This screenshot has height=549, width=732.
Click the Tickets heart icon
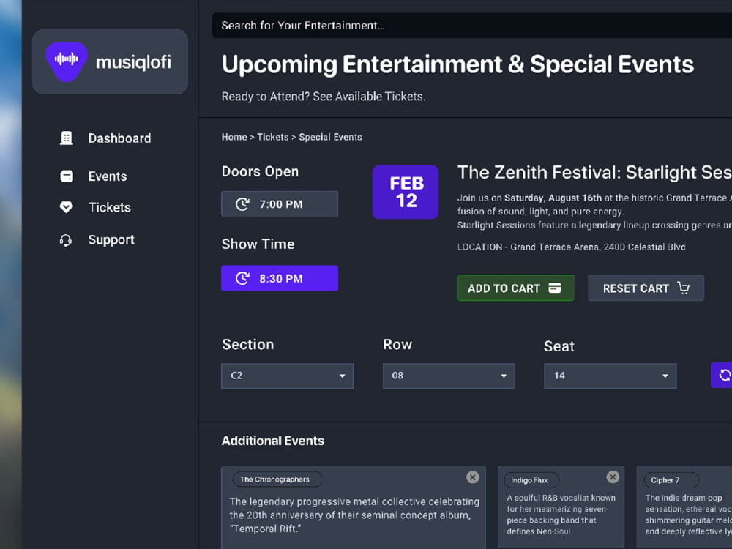coord(67,207)
